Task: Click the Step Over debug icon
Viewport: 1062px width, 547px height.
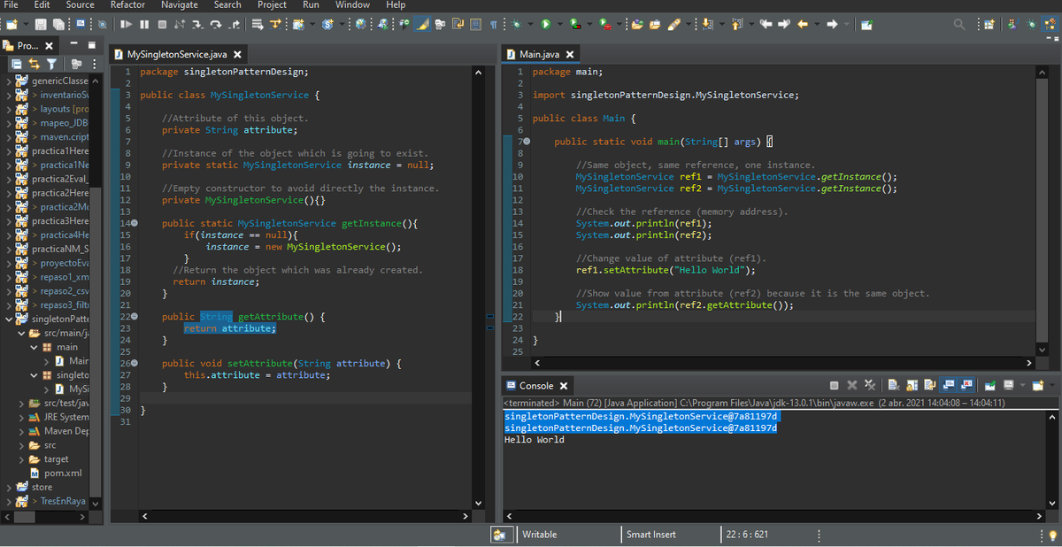Action: (x=215, y=24)
